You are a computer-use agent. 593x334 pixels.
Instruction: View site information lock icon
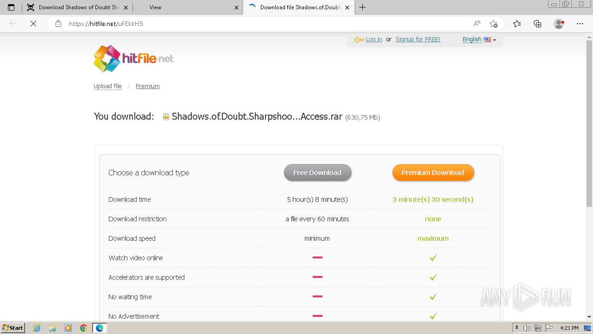click(x=58, y=24)
